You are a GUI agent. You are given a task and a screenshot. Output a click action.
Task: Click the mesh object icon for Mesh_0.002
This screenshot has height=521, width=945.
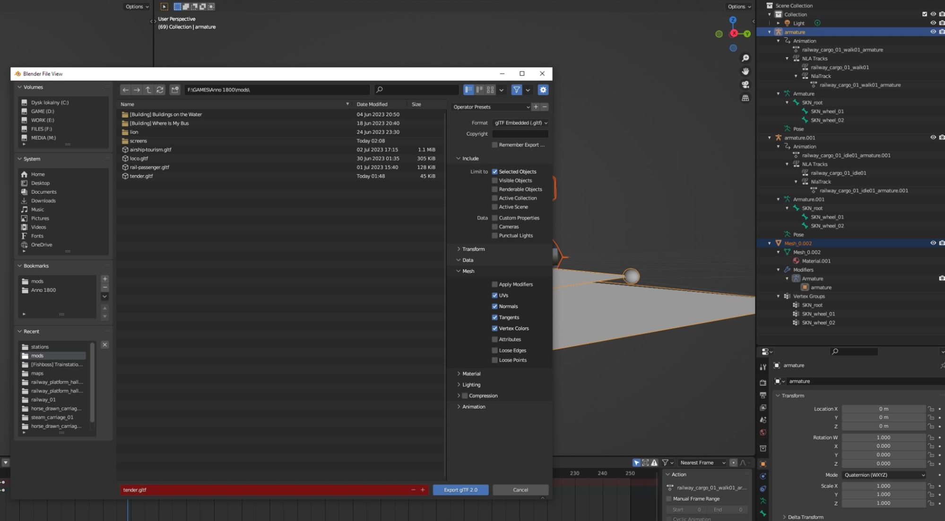pyautogui.click(x=779, y=243)
